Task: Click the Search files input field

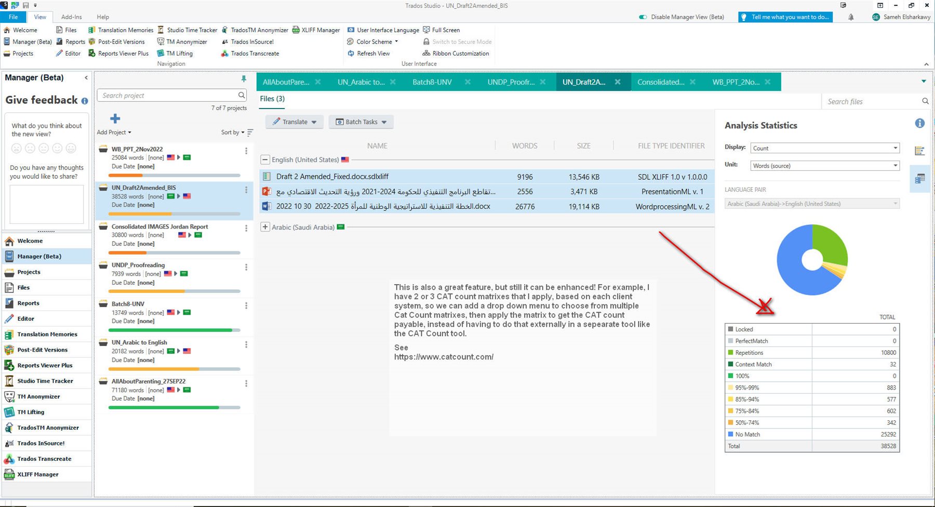Action: click(872, 101)
